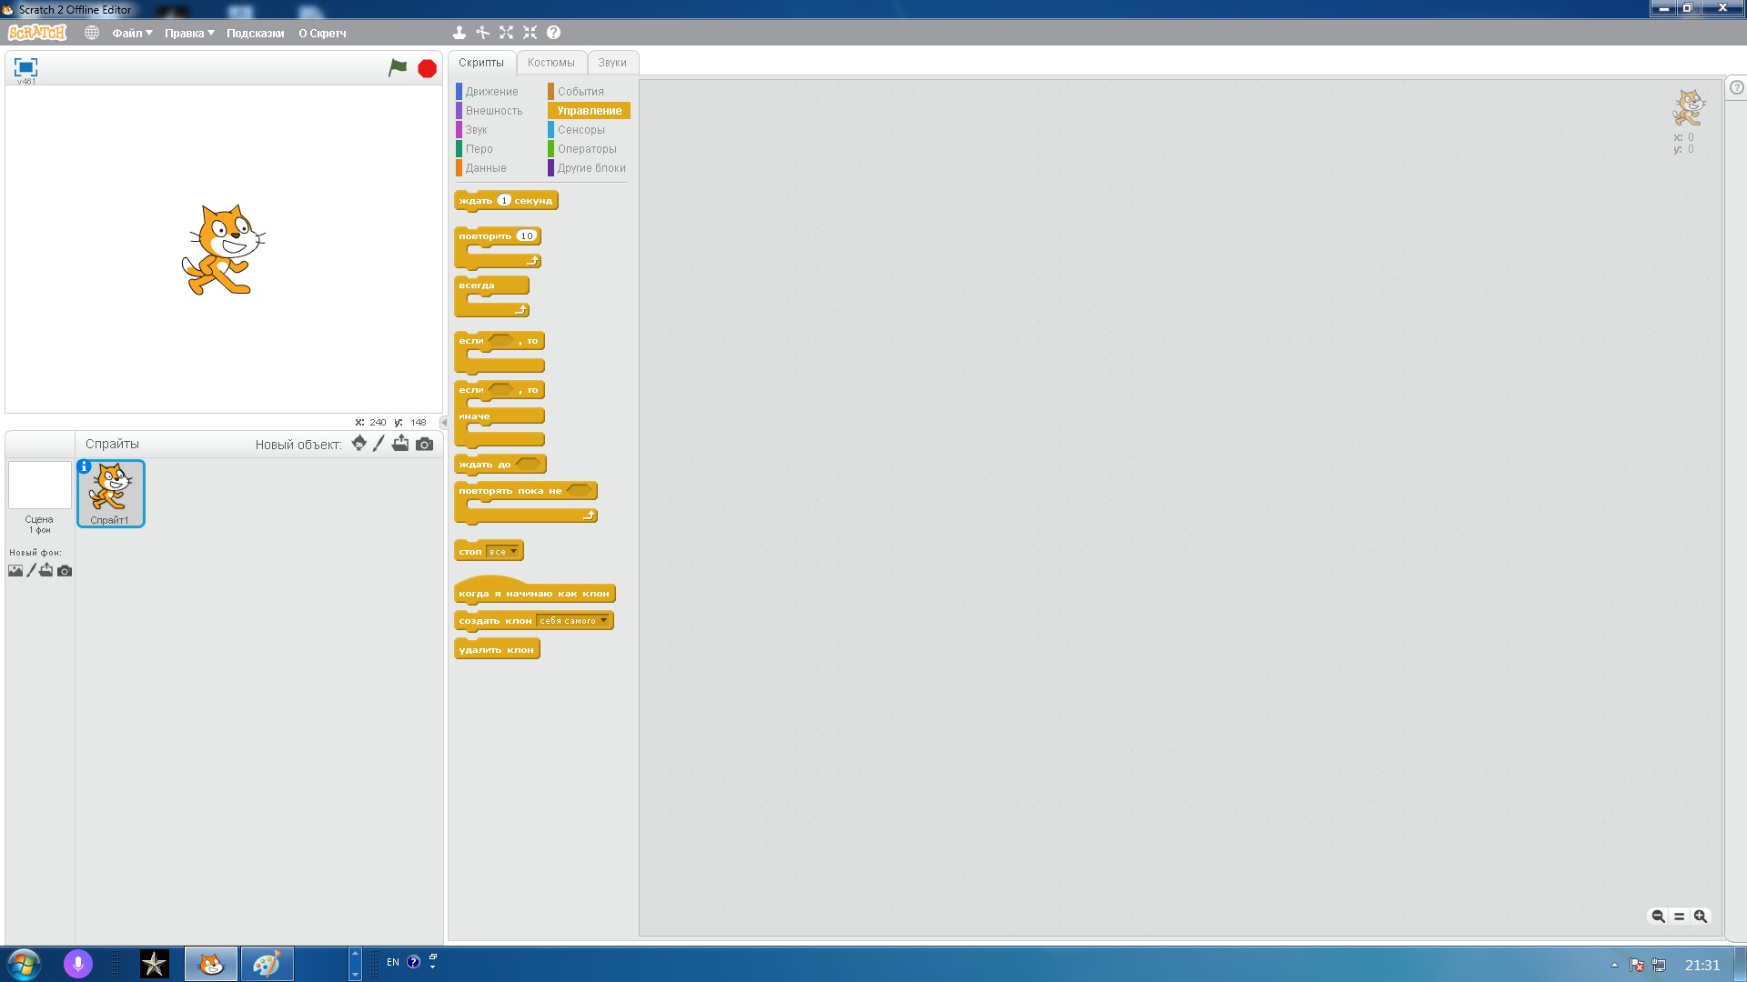This screenshot has width=1747, height=982.
Task: Paint a new sprite
Action: coord(379,444)
